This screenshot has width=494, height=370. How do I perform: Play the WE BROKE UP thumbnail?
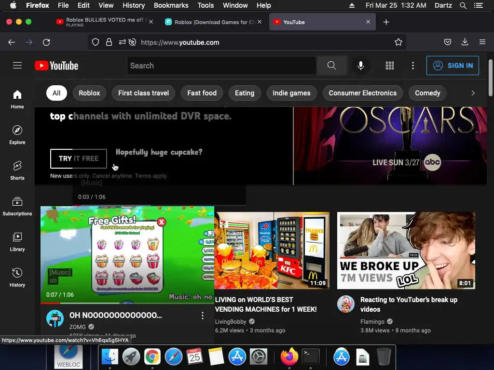pyautogui.click(x=406, y=251)
